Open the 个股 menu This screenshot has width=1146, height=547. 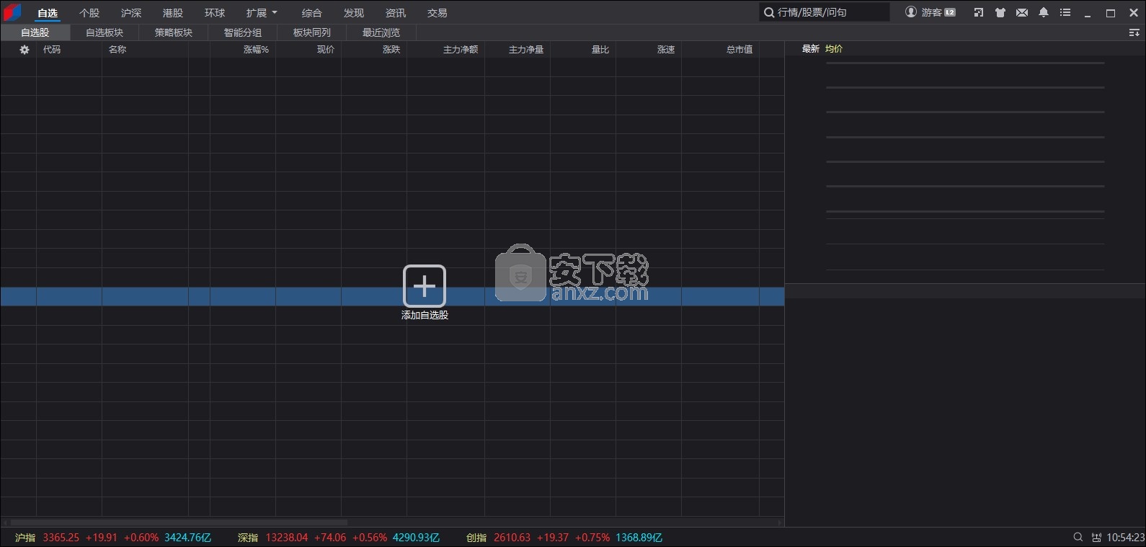pos(89,13)
